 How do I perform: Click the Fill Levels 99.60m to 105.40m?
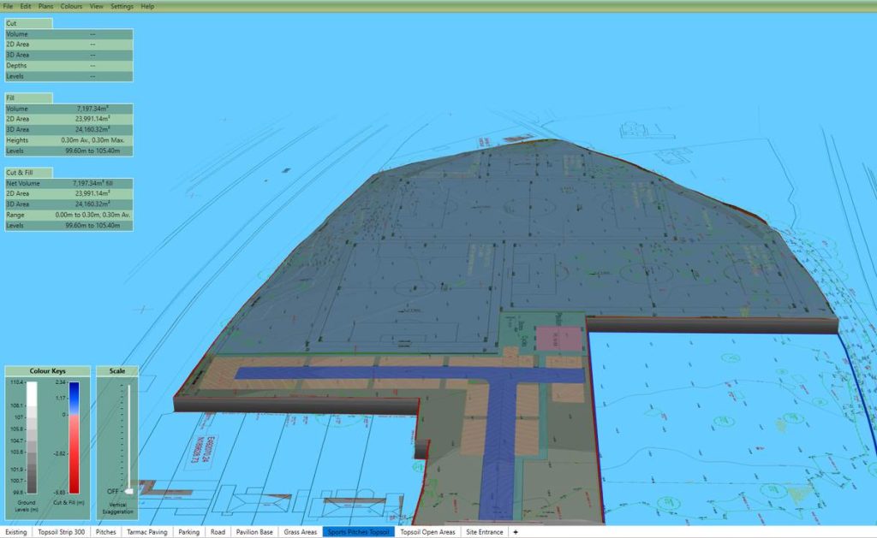click(x=92, y=151)
